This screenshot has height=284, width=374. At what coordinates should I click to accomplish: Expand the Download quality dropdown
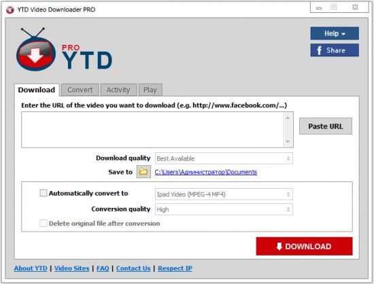pos(224,158)
